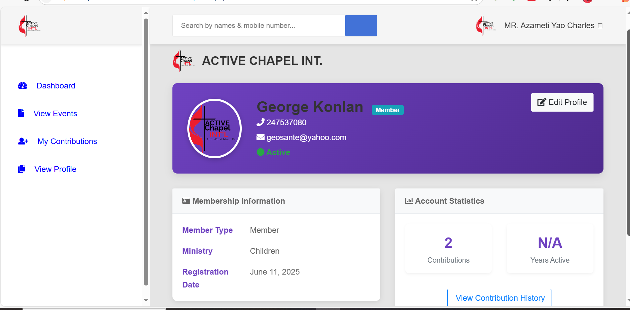Open the My Contributions page
Viewport: 630px width, 310px height.
[x=67, y=141]
